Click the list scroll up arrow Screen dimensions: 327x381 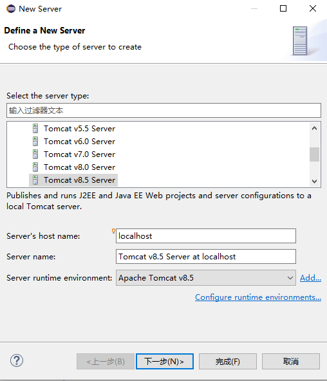pyautogui.click(x=314, y=128)
